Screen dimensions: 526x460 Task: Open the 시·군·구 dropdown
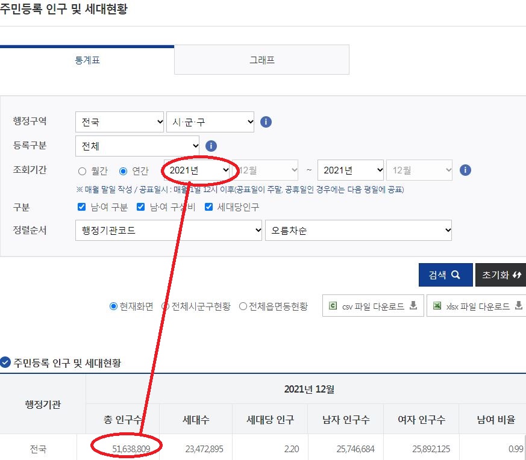(x=210, y=122)
